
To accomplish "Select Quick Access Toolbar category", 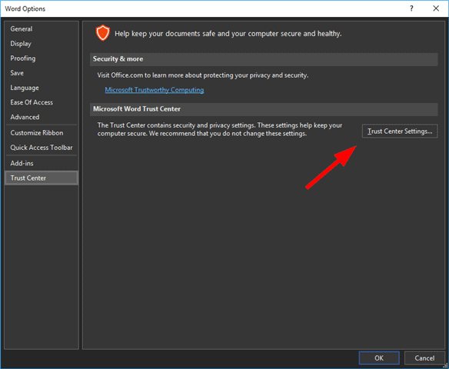I will [42, 148].
